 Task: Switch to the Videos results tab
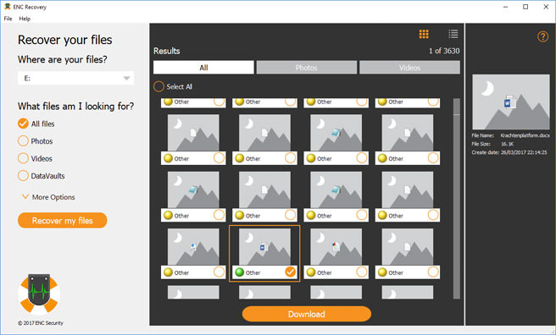(x=409, y=68)
